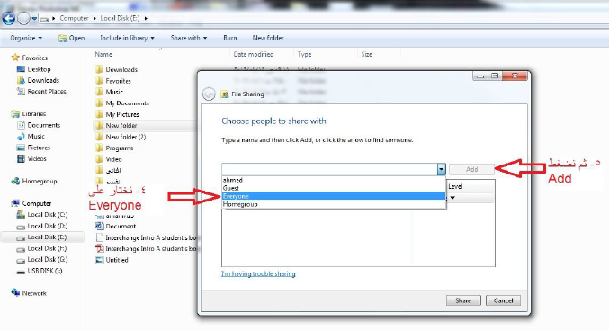Select Computer in navigation pane
Screen dimensions: 609x331
point(31,203)
